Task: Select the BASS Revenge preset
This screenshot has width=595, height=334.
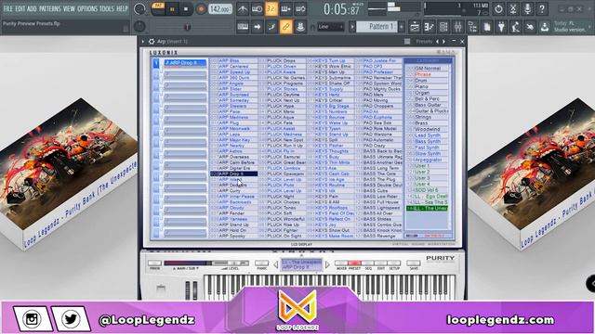Action: [378, 236]
